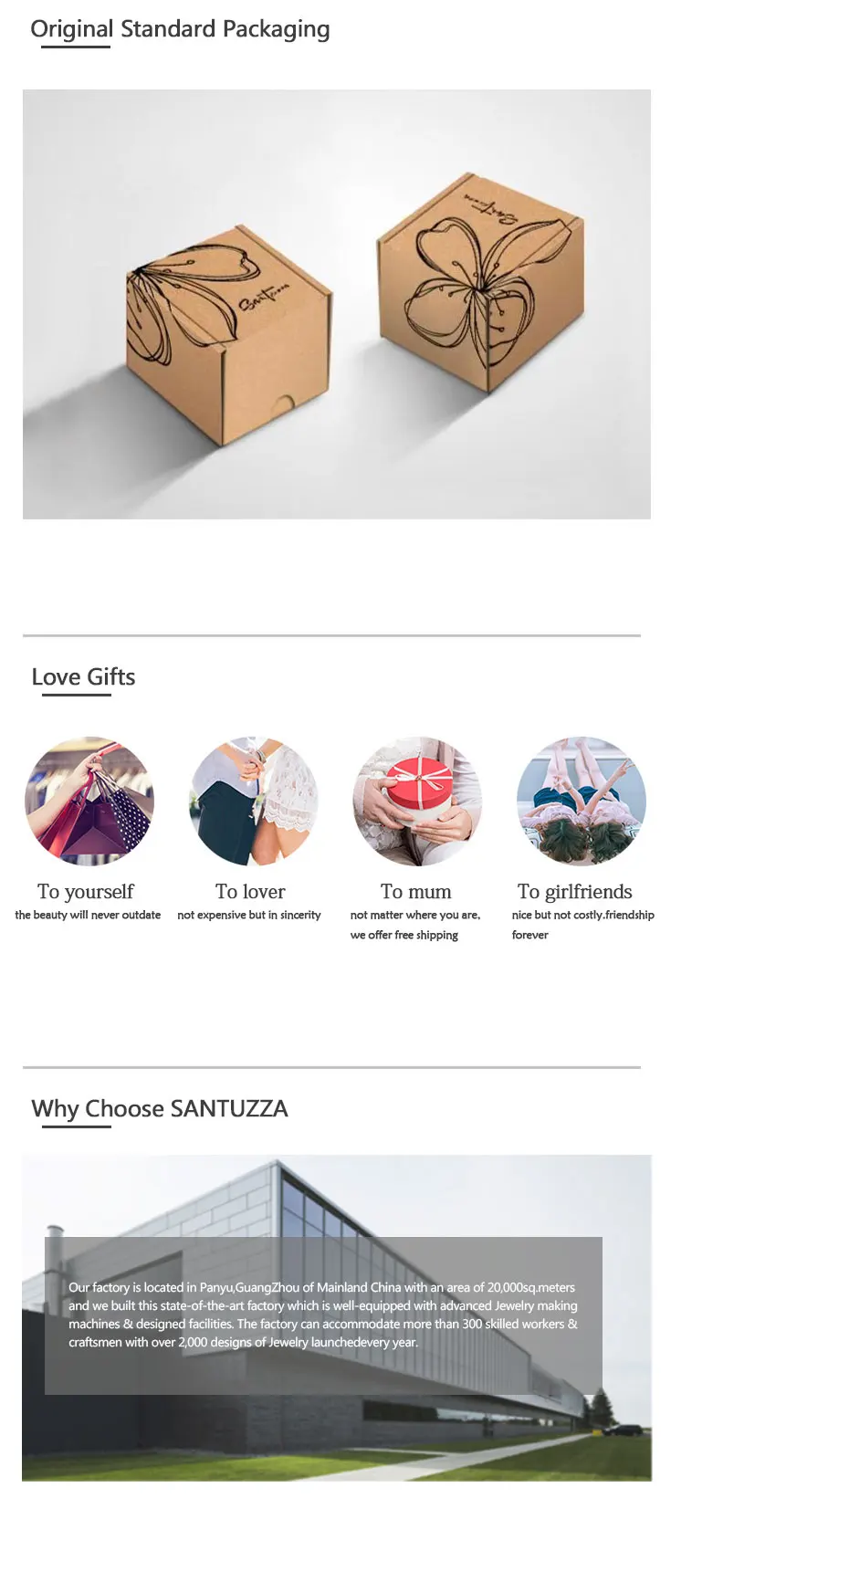Click the left cardboard packaging box
This screenshot has width=849, height=1582.
(x=226, y=334)
